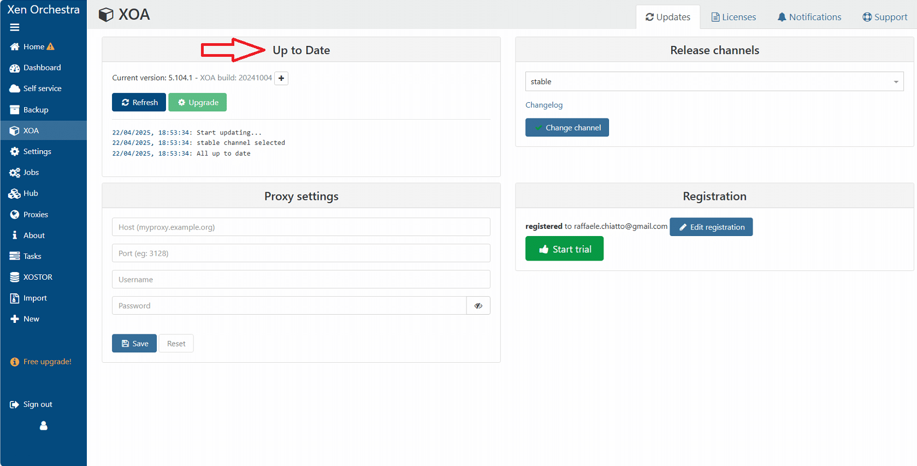The image size is (917, 466).
Task: Click the Tasks list icon
Action: (x=15, y=256)
